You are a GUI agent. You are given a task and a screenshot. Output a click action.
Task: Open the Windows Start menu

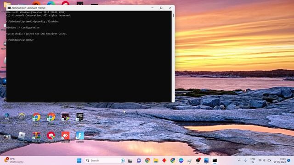(79, 160)
